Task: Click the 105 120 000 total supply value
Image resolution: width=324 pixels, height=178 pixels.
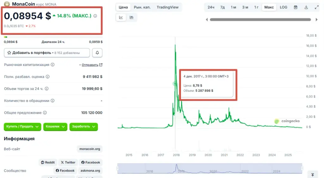Action: (x=92, y=112)
